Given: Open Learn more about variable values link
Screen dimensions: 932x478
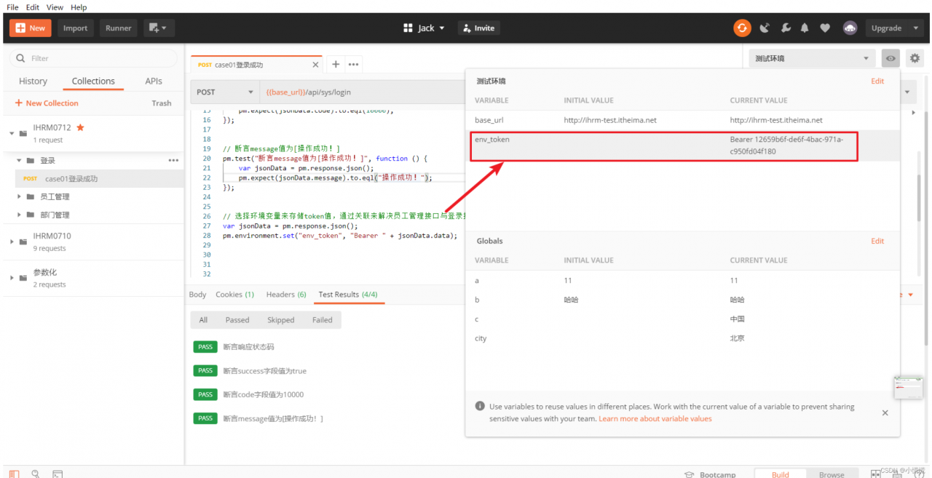Looking at the screenshot, I should pos(655,418).
